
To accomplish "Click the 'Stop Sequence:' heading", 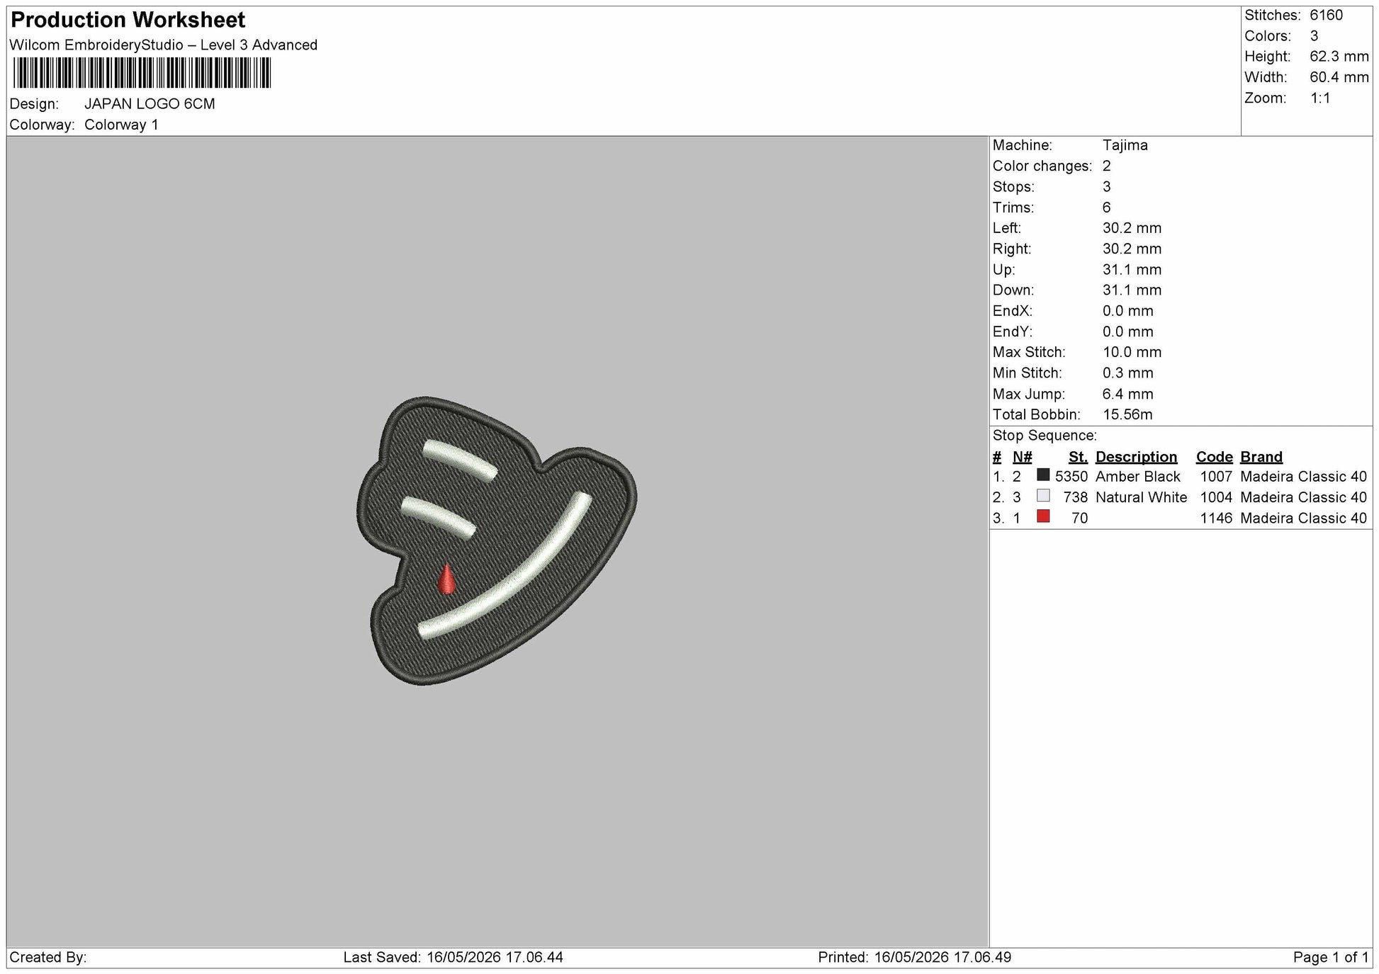I will point(1045,436).
